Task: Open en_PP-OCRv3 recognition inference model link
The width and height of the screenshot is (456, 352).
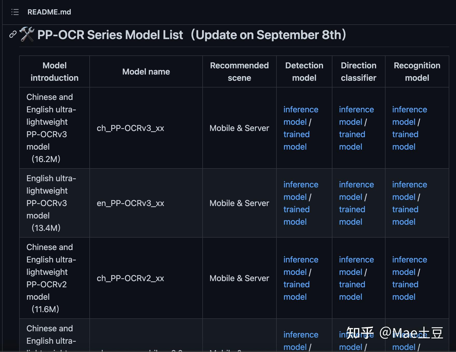Action: tap(409, 185)
